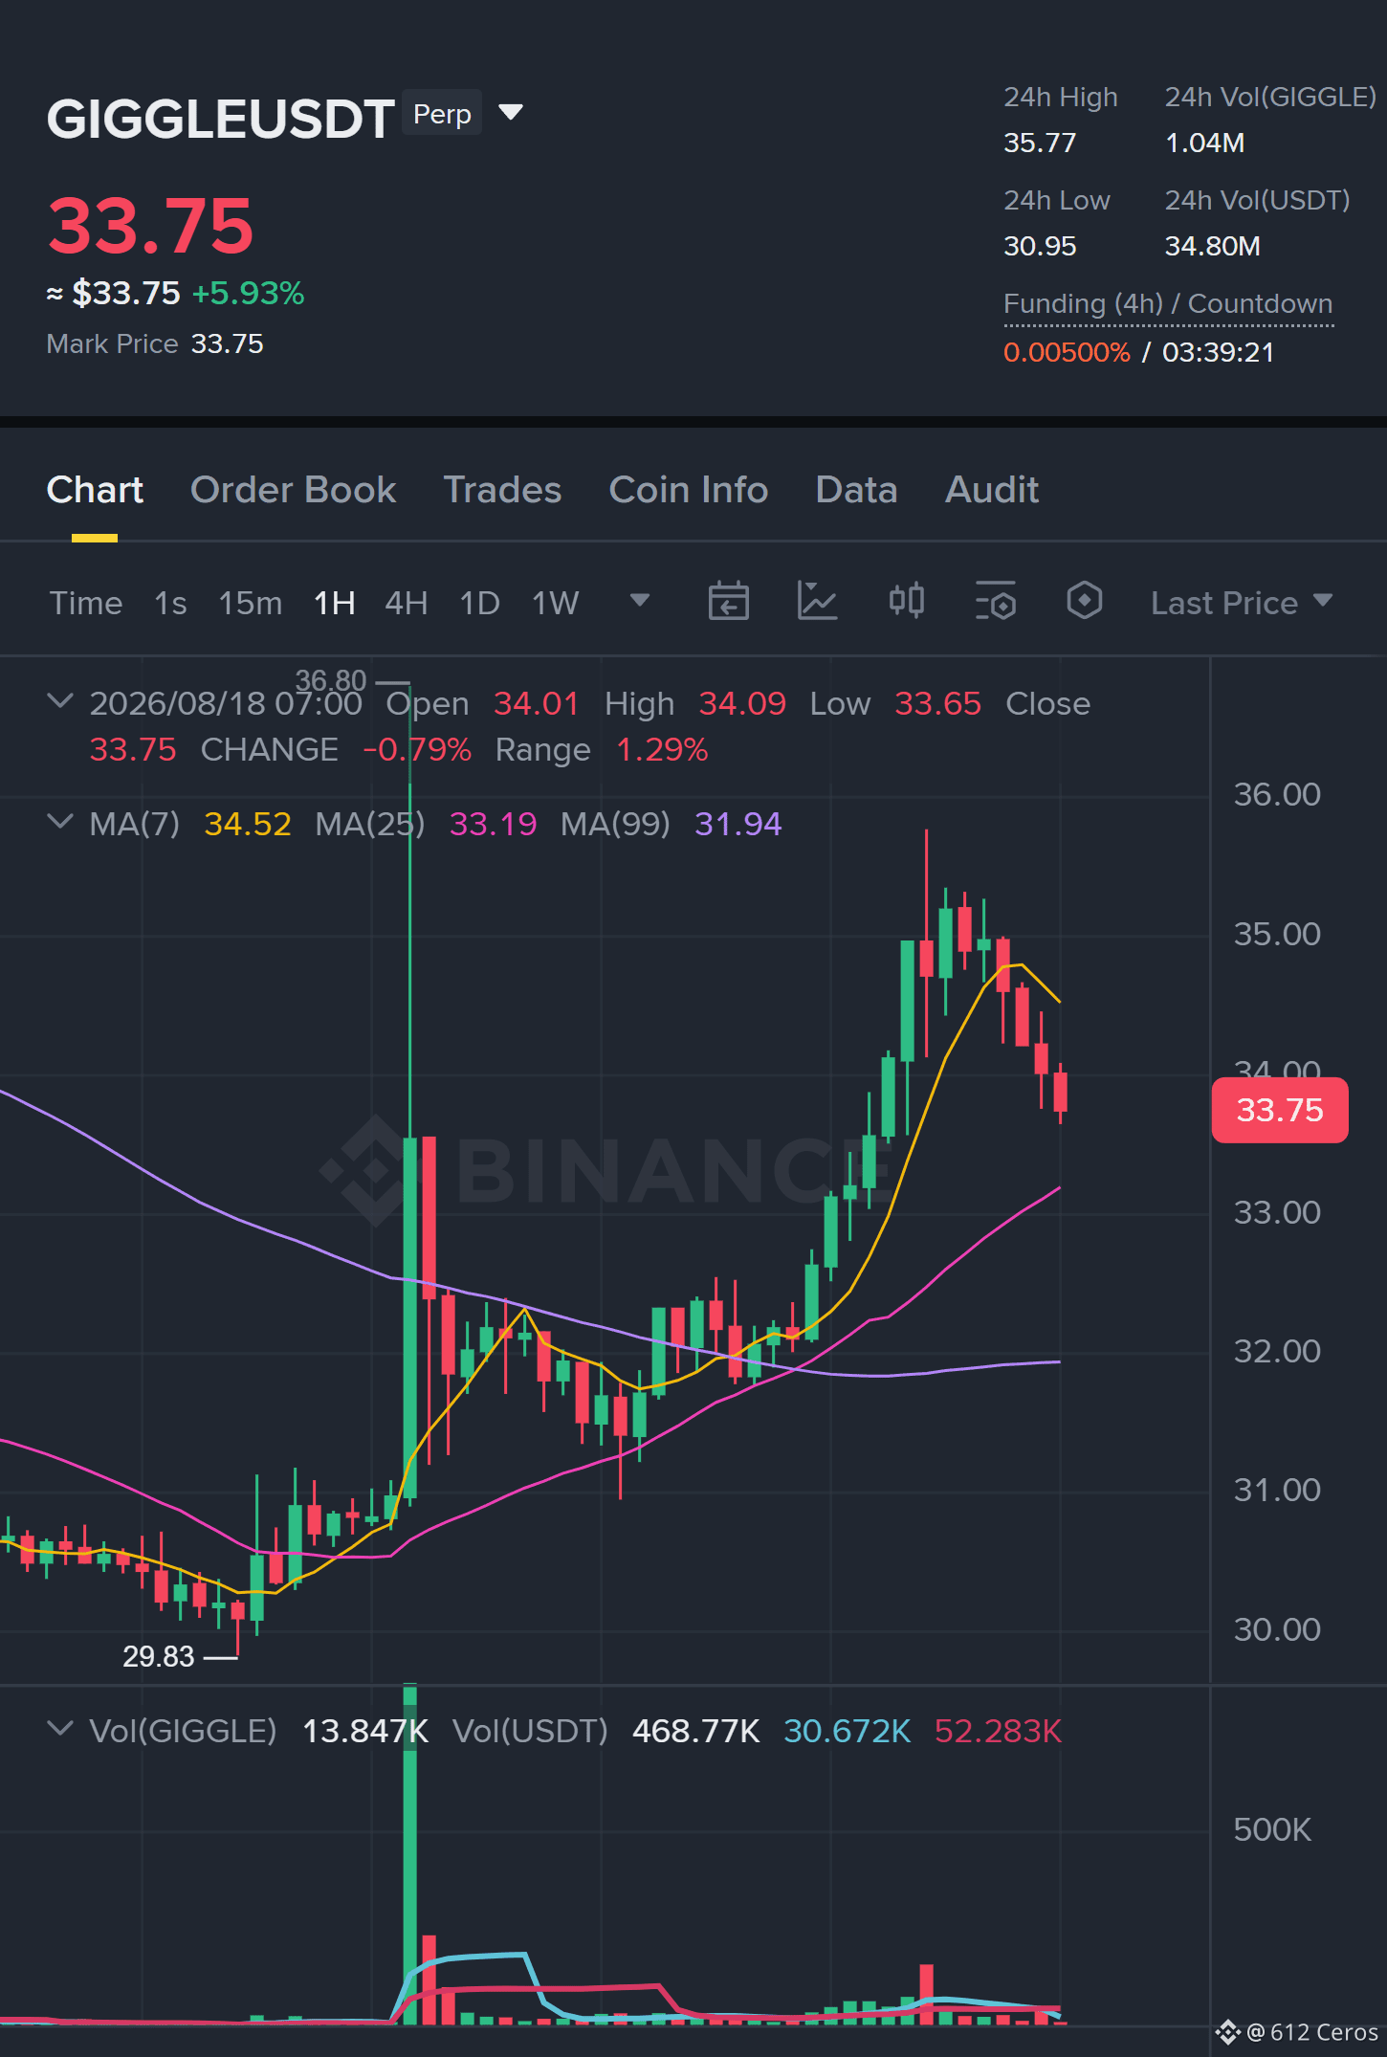Open chart display settings icon
Viewport: 1387px width, 2057px height.
pos(995,602)
